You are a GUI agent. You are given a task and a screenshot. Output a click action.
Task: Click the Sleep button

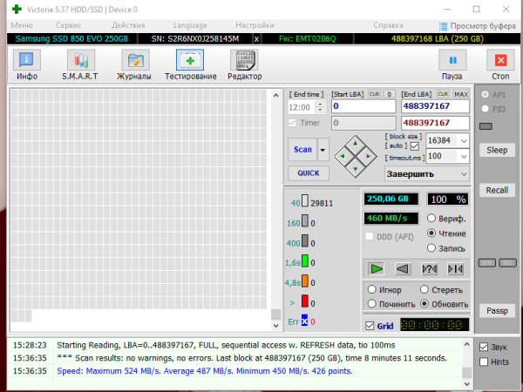tap(497, 150)
